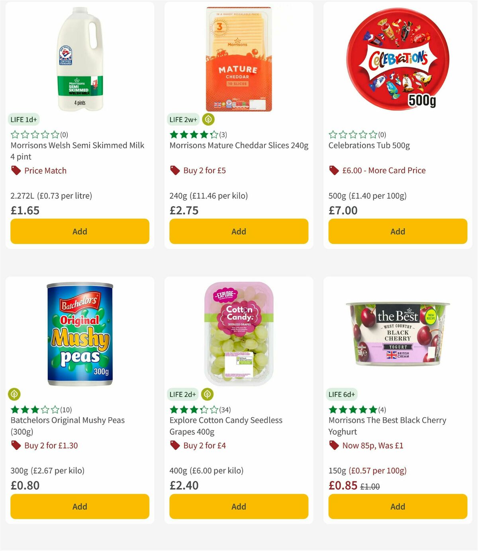The height and width of the screenshot is (551, 478).
Task: Click the Welsh Semi Skimmed Milk product image
Action: click(x=79, y=58)
